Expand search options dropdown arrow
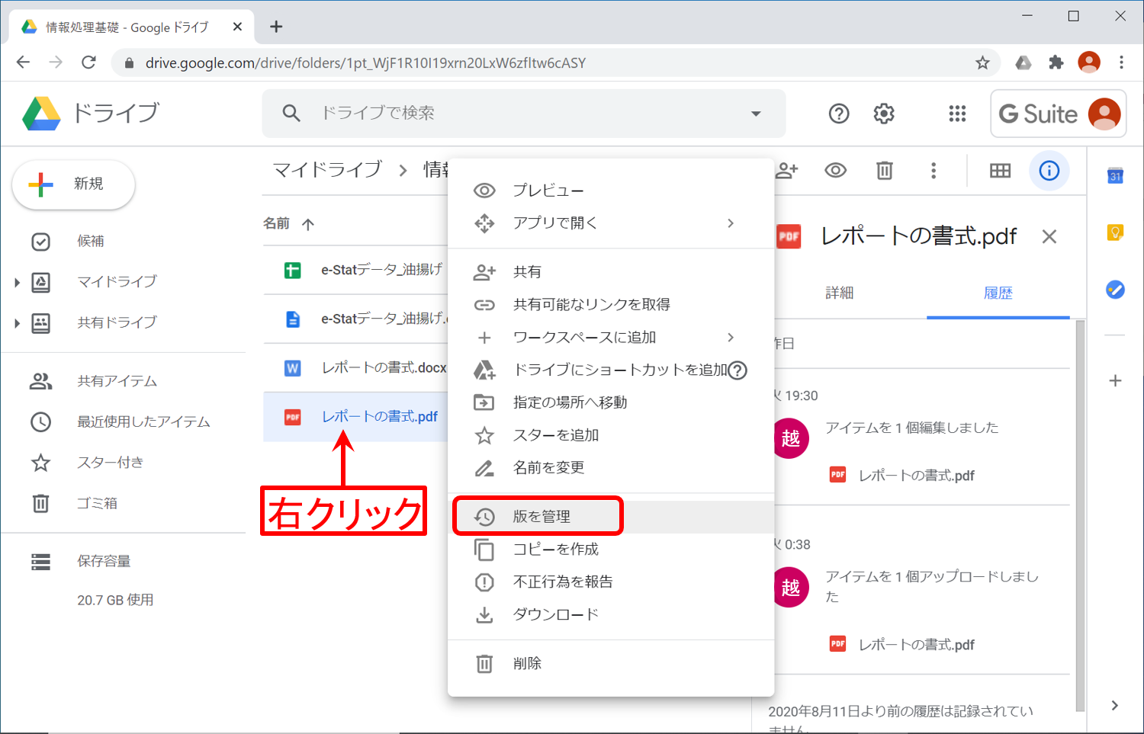 coord(756,114)
